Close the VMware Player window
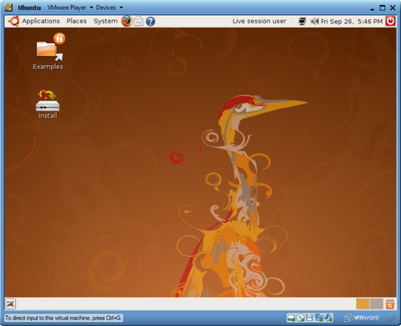Viewport: 401px width, 326px height. pos(393,8)
